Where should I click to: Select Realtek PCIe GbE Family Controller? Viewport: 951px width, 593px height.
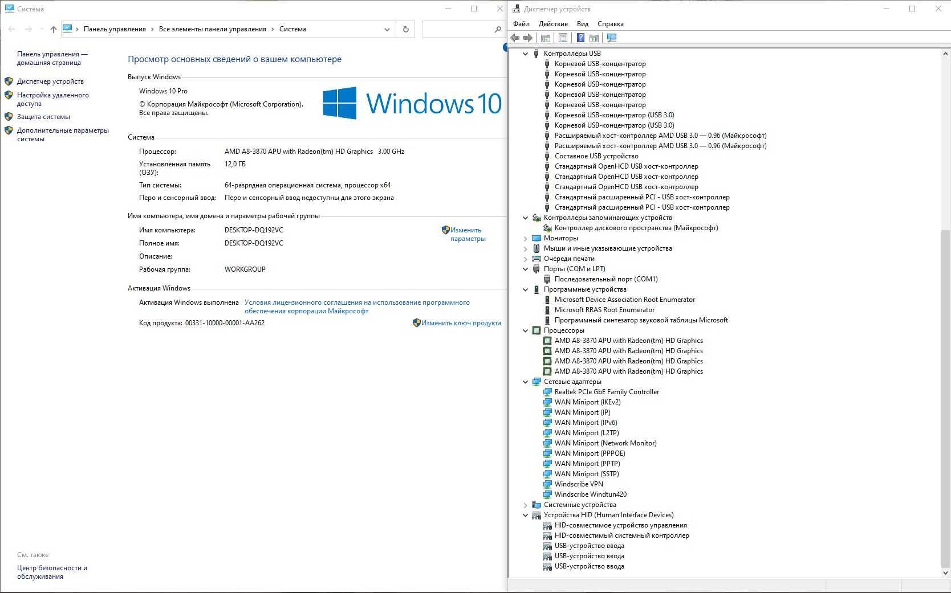(x=607, y=392)
